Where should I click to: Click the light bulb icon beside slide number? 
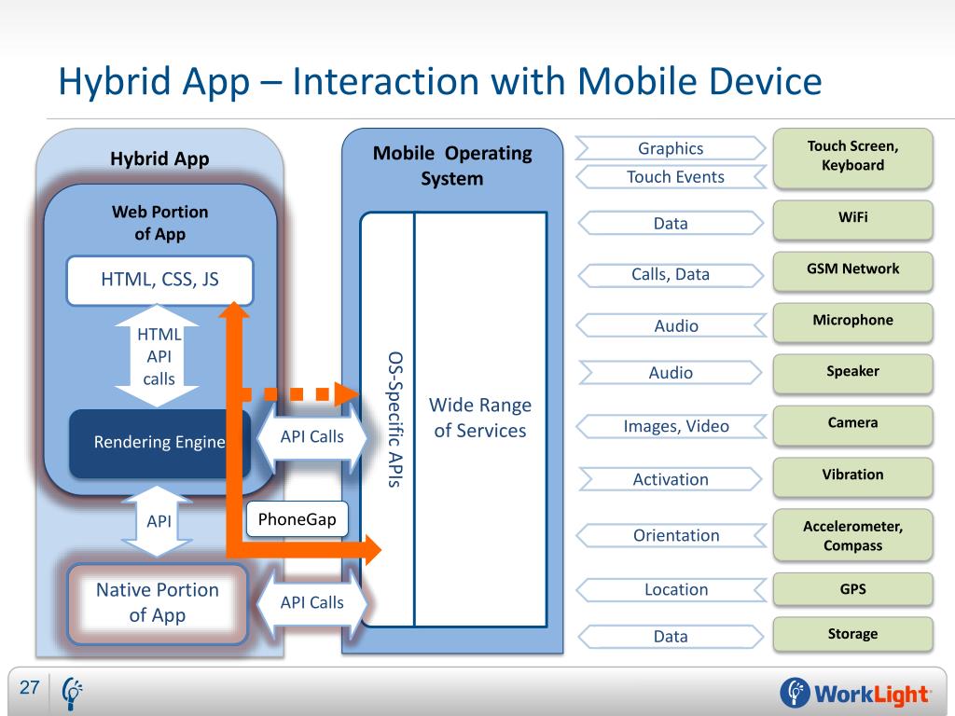coord(72,693)
